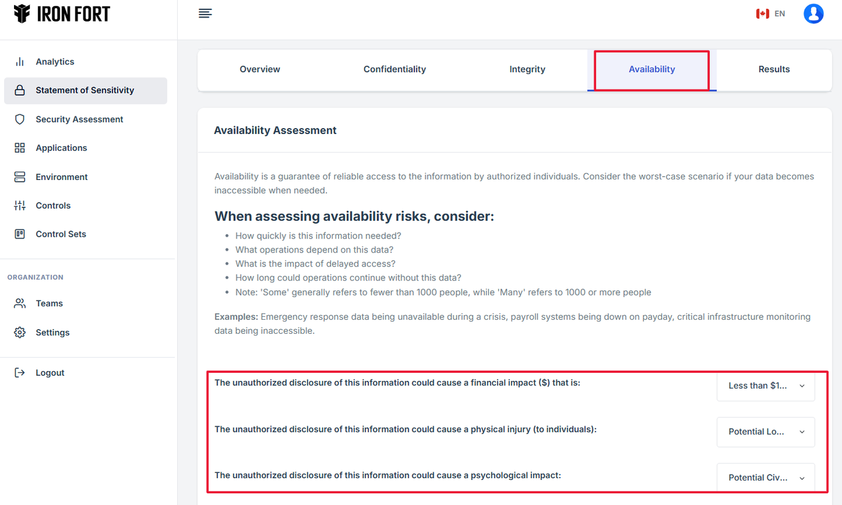Open Statement of Sensitivity page
This screenshot has height=505, width=842.
[x=85, y=91]
